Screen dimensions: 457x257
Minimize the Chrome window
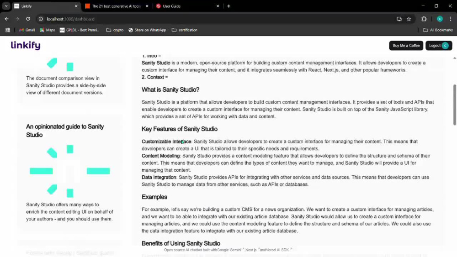tap(423, 6)
